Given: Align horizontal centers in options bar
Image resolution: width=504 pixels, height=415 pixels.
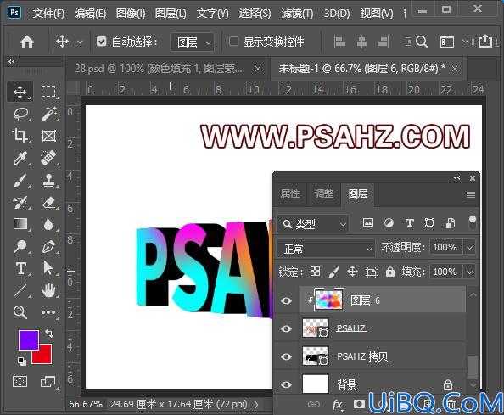Looking at the screenshot, I should click(361, 42).
